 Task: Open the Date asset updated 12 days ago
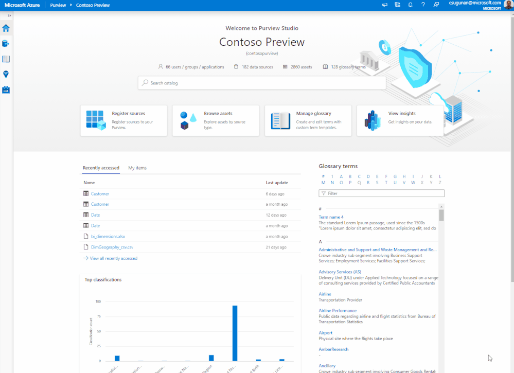[95, 215]
